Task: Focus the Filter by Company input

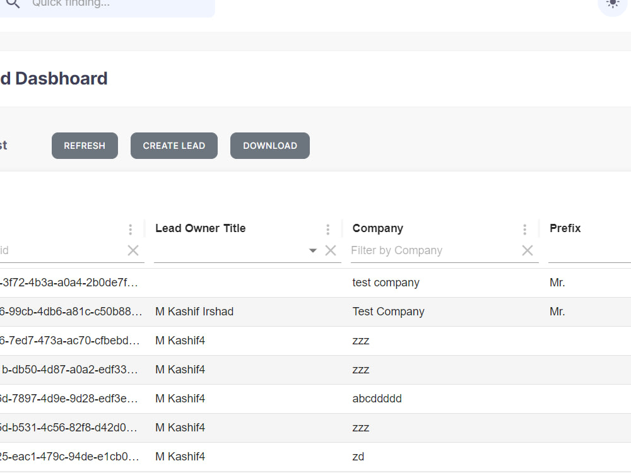Action: [x=435, y=250]
